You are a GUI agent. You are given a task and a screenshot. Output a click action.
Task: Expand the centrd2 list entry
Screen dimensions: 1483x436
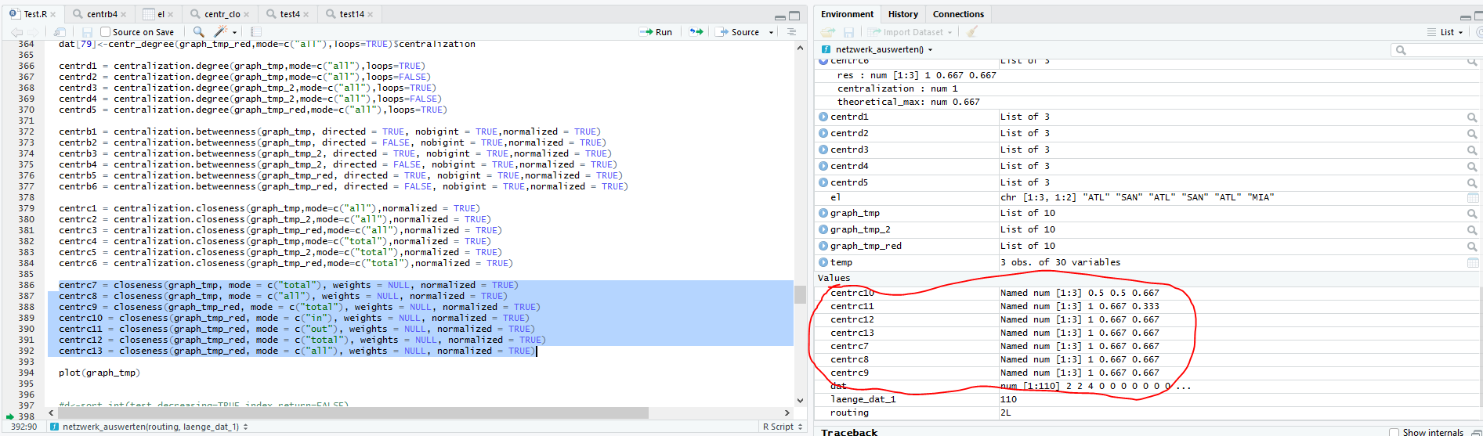pyautogui.click(x=823, y=133)
